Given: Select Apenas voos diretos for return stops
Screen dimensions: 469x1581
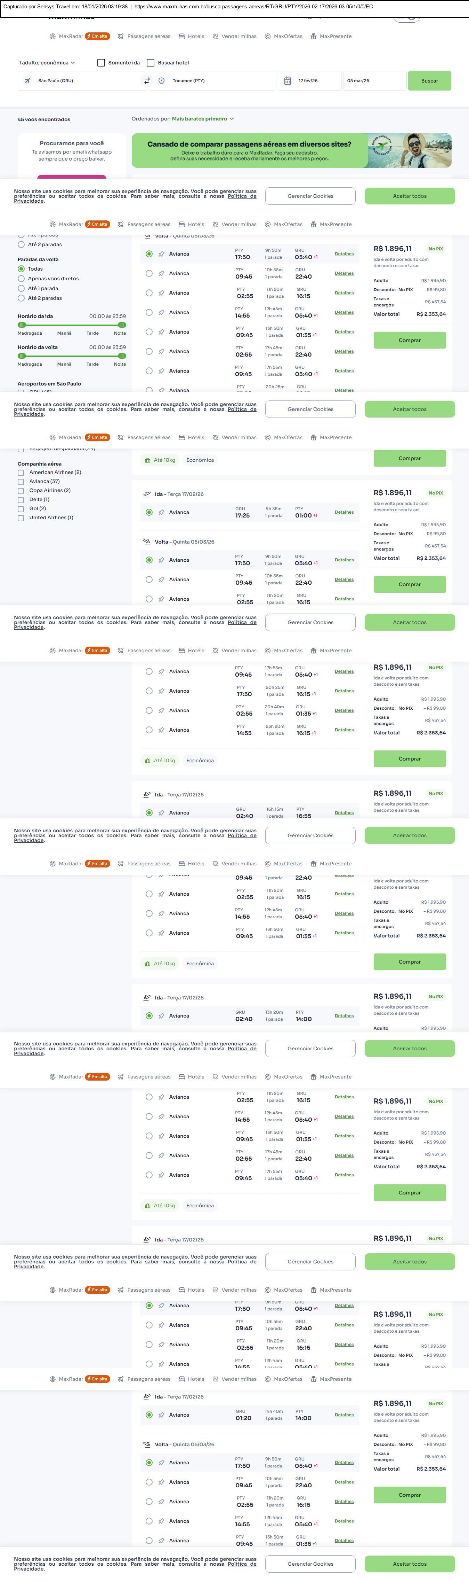Looking at the screenshot, I should pos(22,279).
